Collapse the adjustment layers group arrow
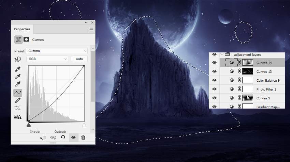290x162 pixels. click(x=222, y=54)
